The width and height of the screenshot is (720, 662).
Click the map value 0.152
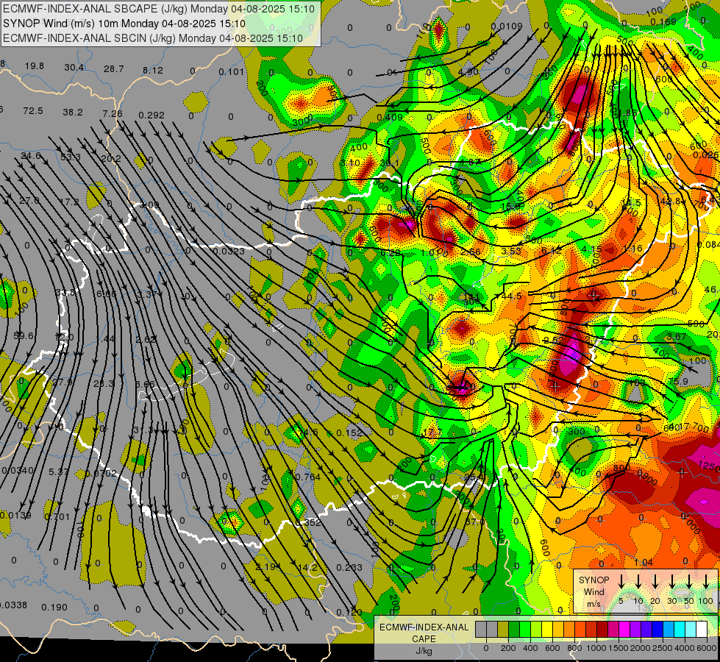pyautogui.click(x=349, y=433)
